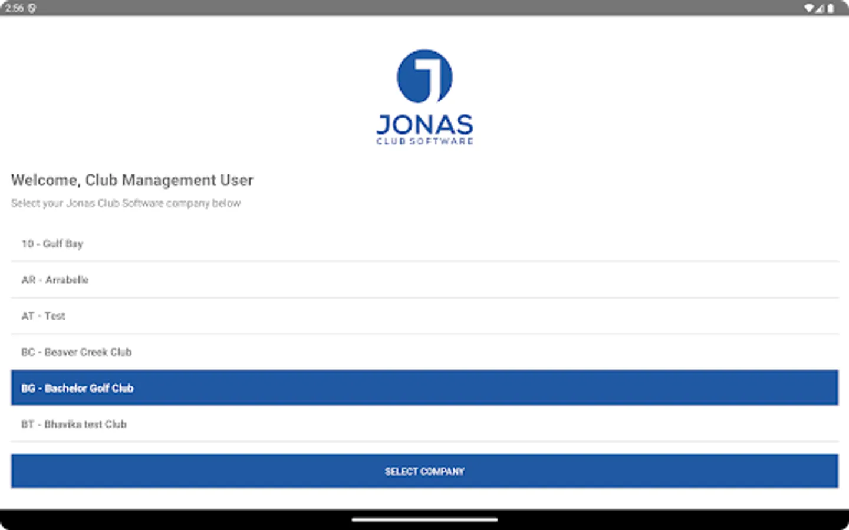Tap the SELECT COMPANY button
849x530 pixels.
[424, 471]
